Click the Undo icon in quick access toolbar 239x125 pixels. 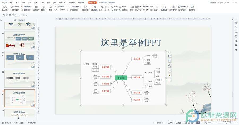click(16, 15)
